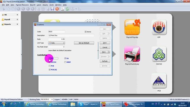190x107 pixels.
Task: Open the Payroll Payslip icon
Action: pos(132,27)
